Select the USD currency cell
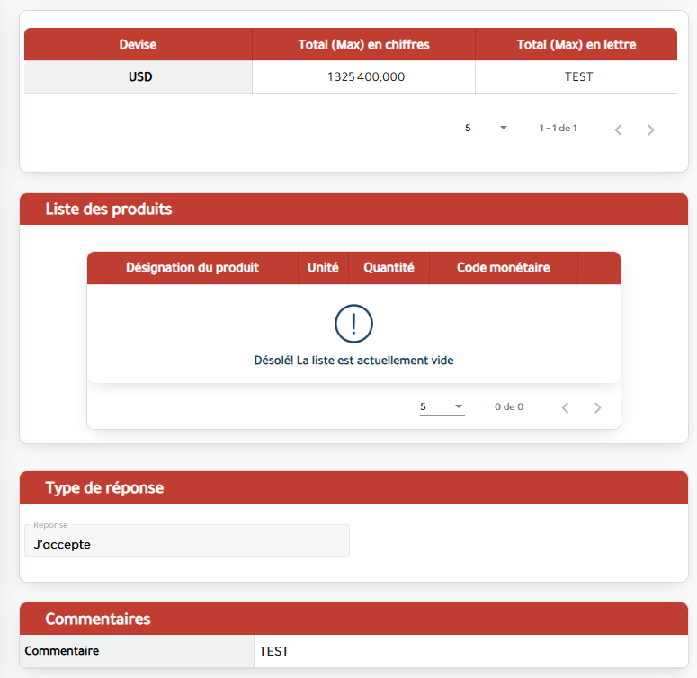The width and height of the screenshot is (697, 678). coord(140,77)
